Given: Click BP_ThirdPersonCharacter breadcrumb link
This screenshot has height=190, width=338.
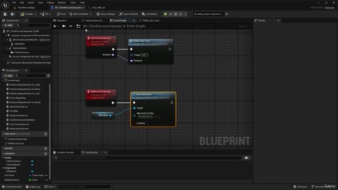Looking at the screenshot, I should coord(102,26).
